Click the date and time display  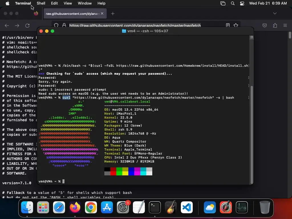pyautogui.click(x=268, y=3)
